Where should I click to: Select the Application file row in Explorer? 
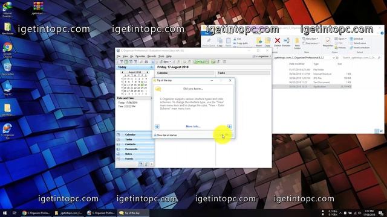coord(312,87)
